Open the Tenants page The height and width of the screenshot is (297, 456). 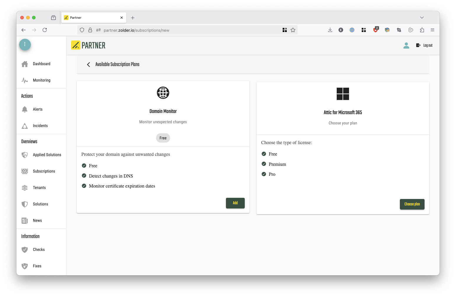pyautogui.click(x=39, y=188)
